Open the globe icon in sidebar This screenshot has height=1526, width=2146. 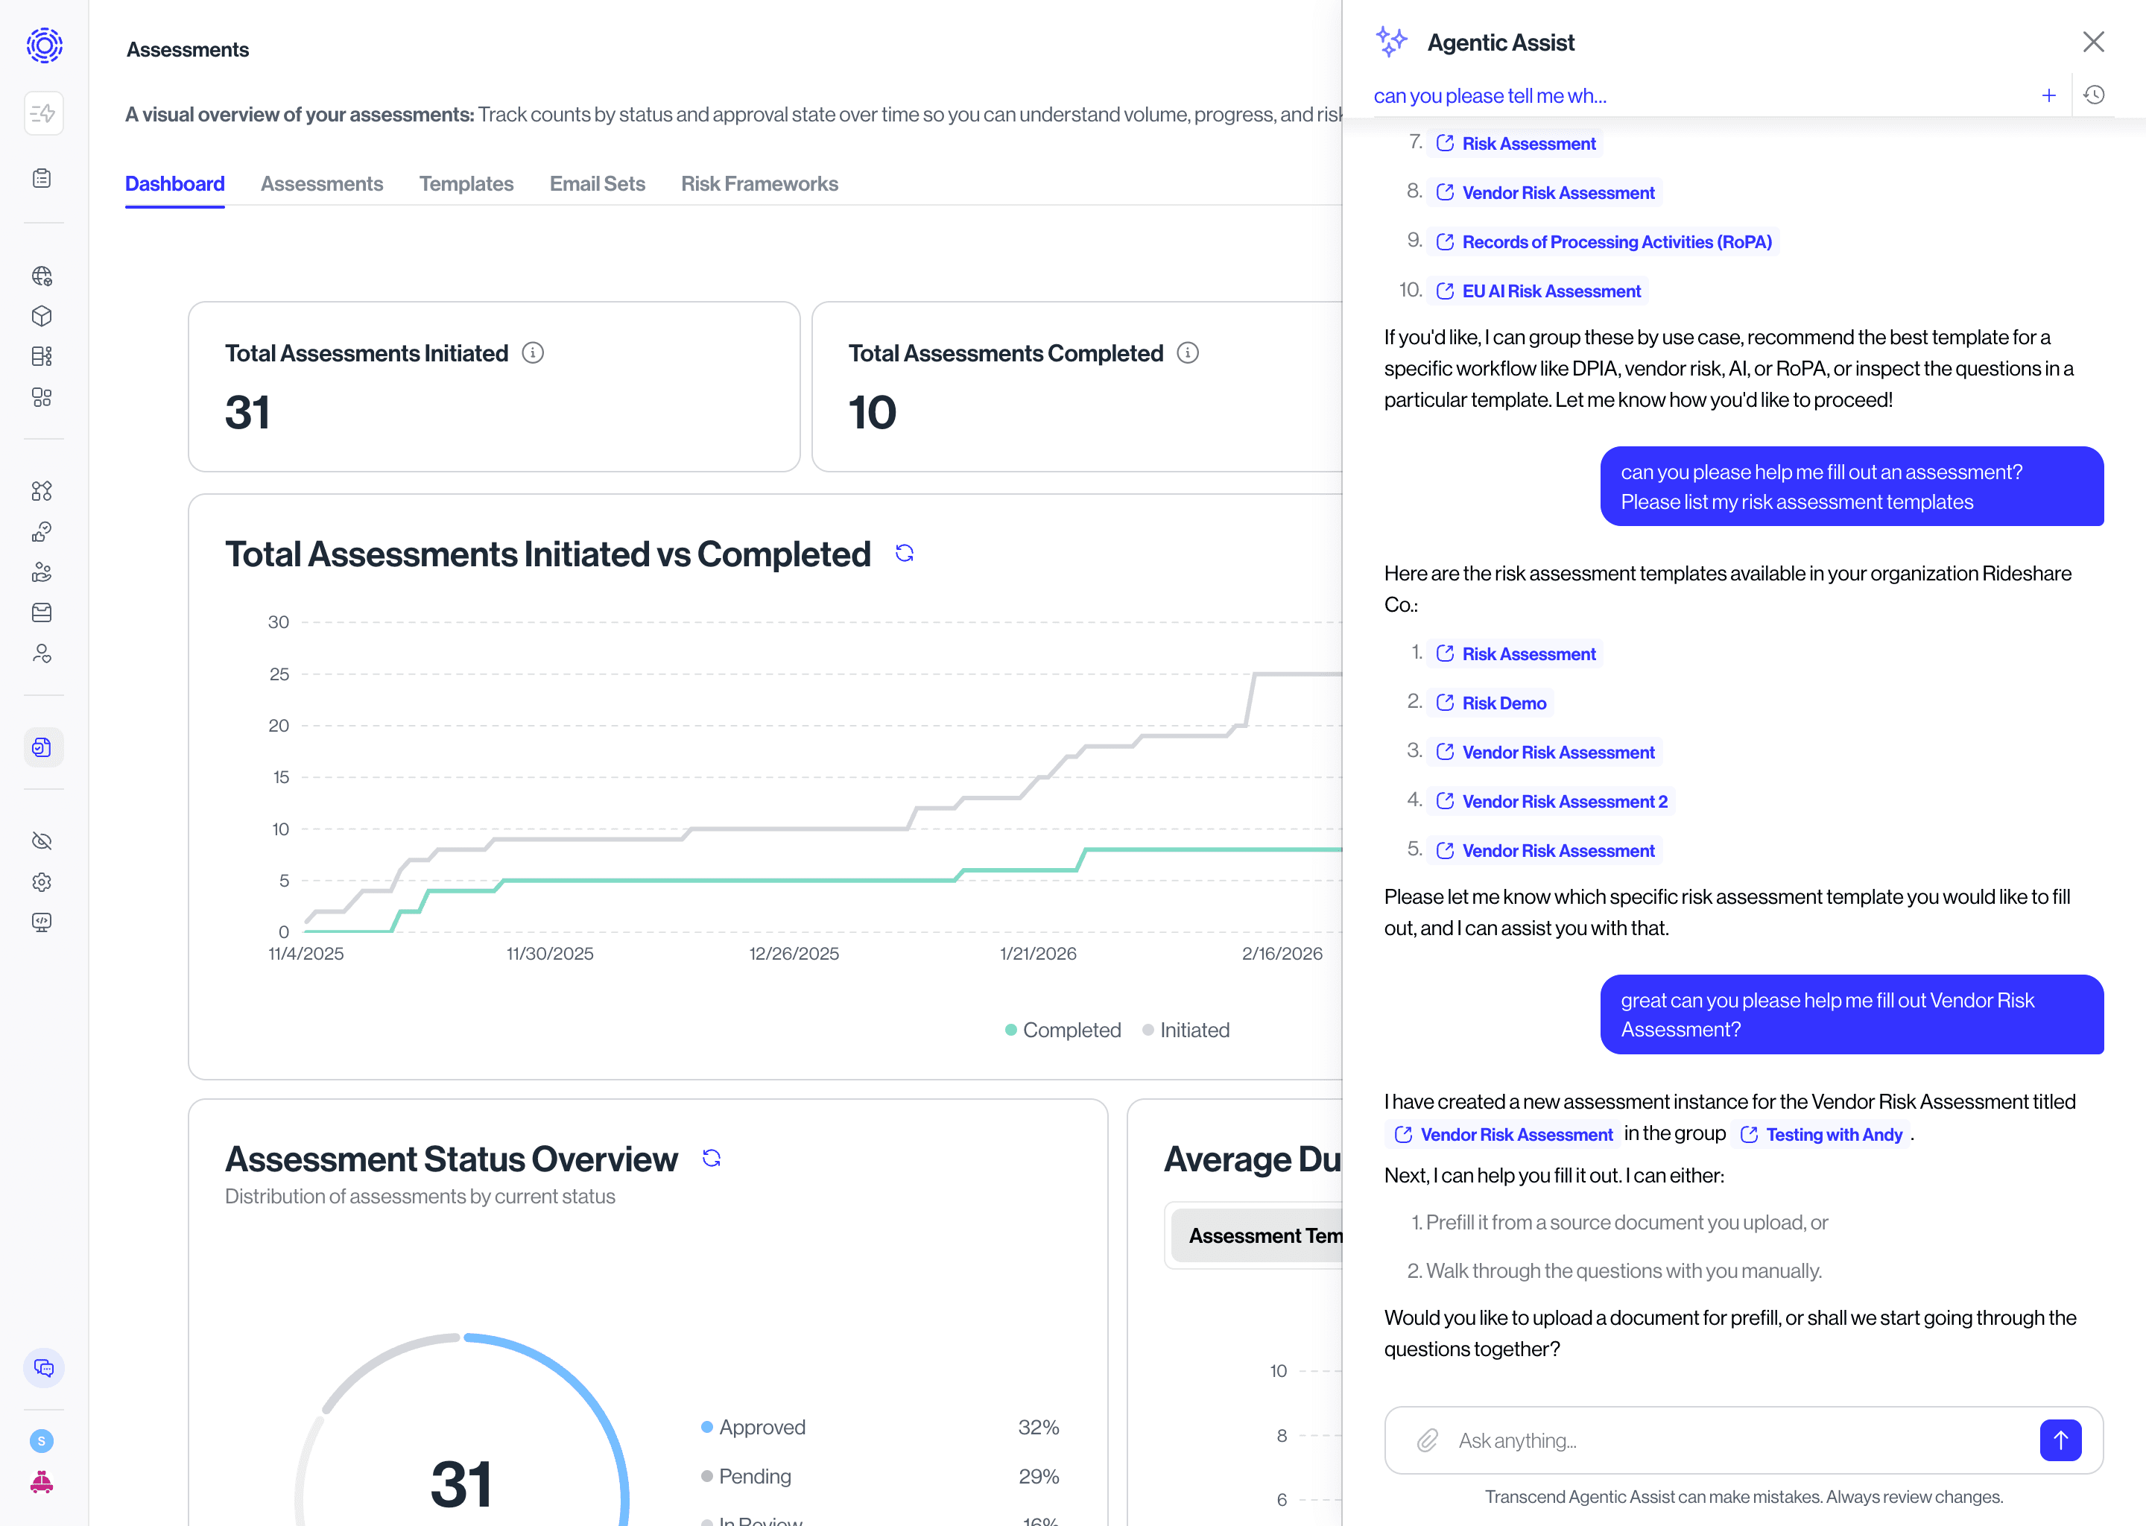(x=42, y=275)
